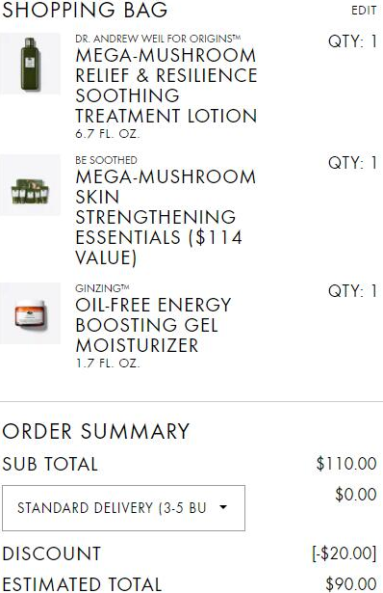Click the EDIT link for shopping bag
The image size is (383, 593).
[364, 11]
